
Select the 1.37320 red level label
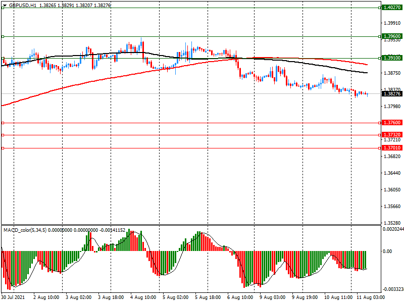[392, 134]
